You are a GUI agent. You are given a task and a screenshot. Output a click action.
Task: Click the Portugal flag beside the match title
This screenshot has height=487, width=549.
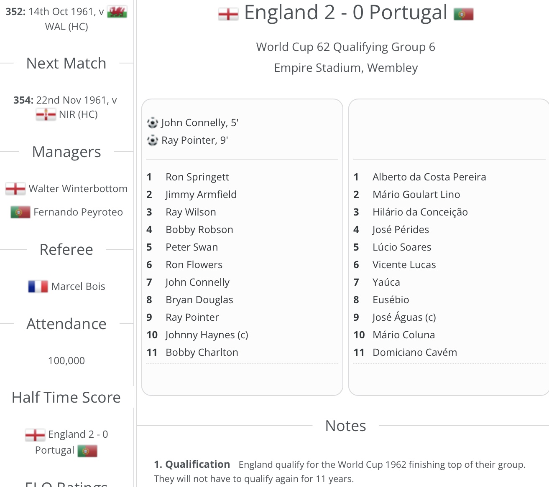coord(463,14)
